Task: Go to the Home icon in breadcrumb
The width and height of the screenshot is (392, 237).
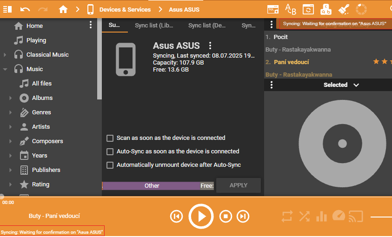Action: click(x=63, y=9)
